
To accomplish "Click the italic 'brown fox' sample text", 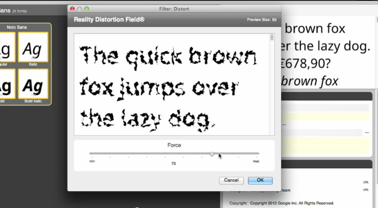I will coord(310,81).
